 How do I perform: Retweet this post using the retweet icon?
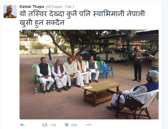point(45,125)
